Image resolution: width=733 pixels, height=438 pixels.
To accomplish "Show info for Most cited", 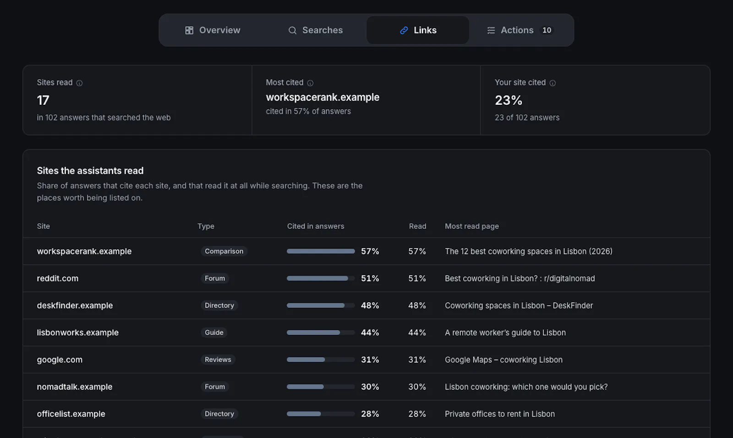I will (310, 83).
